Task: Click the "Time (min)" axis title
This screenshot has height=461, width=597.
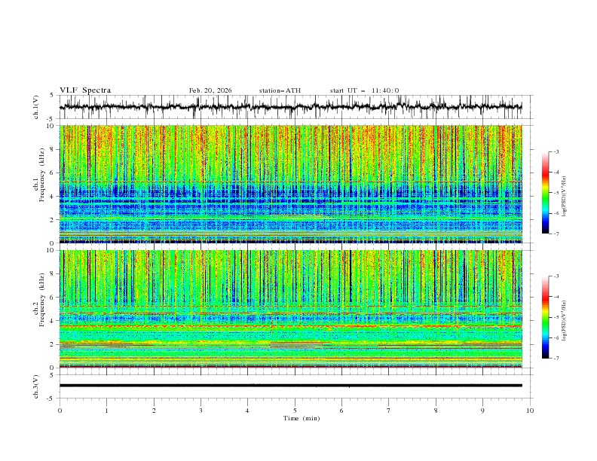Action: [302, 418]
